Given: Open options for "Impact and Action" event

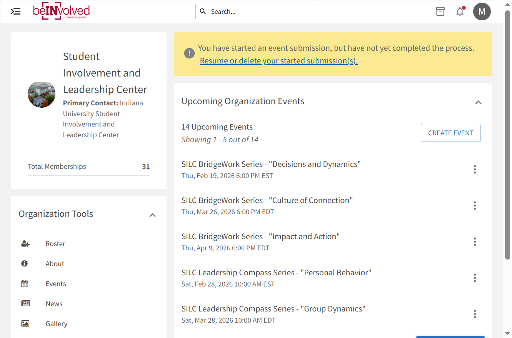Looking at the screenshot, I should [475, 242].
